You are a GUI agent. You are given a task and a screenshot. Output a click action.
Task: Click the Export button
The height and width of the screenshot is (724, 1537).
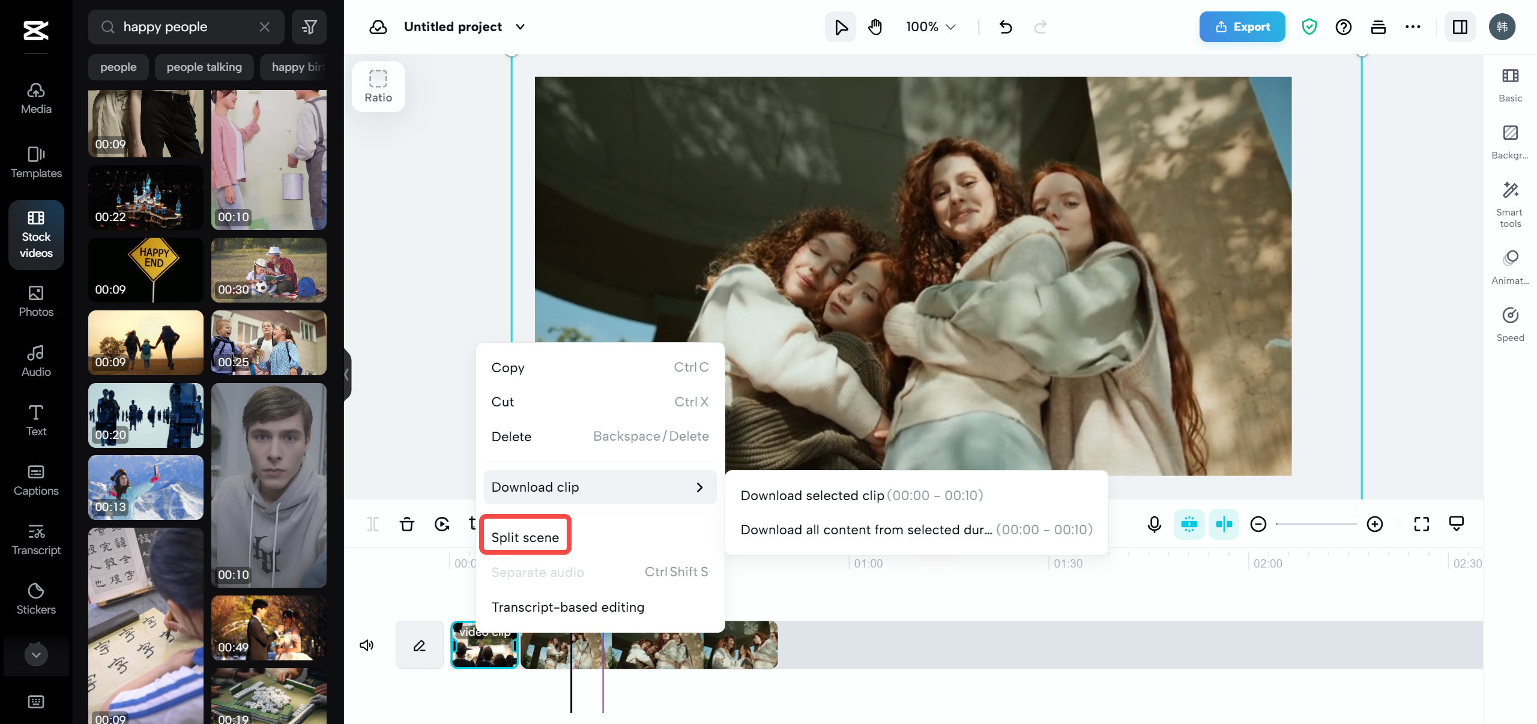[x=1242, y=26]
